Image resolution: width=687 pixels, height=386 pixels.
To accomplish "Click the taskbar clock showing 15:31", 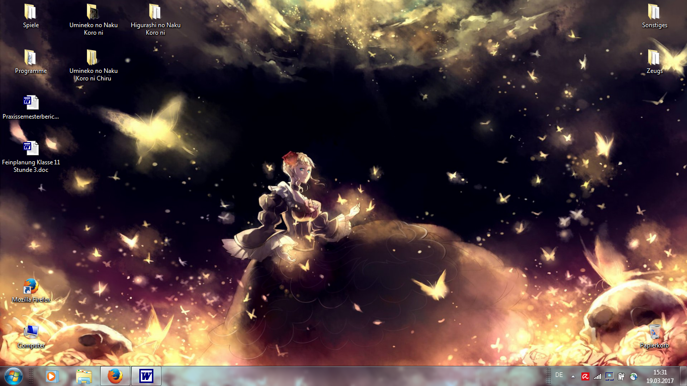I will (660, 376).
